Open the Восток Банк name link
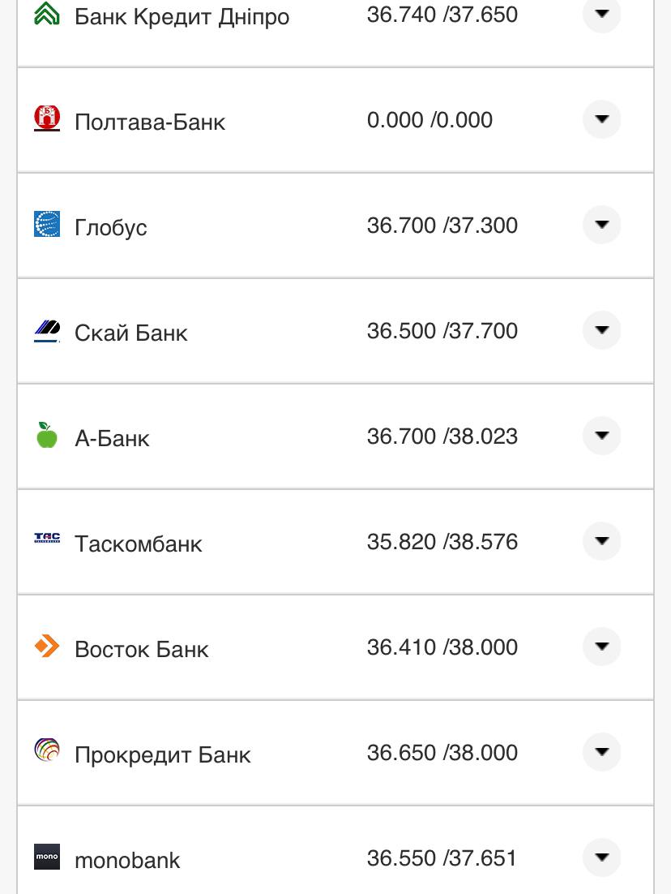The image size is (671, 894). [142, 649]
